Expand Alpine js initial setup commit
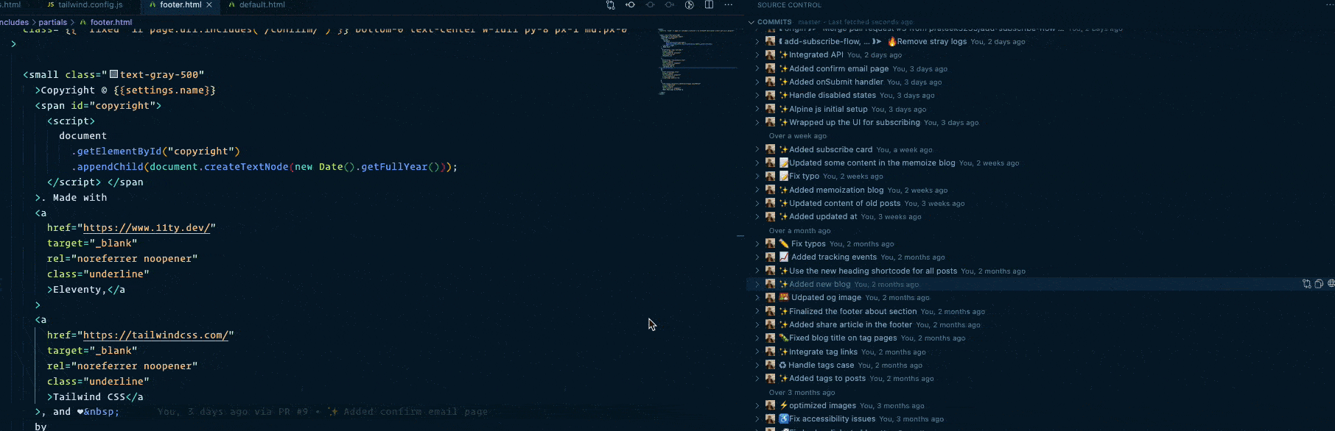1335x431 pixels. [x=757, y=109]
